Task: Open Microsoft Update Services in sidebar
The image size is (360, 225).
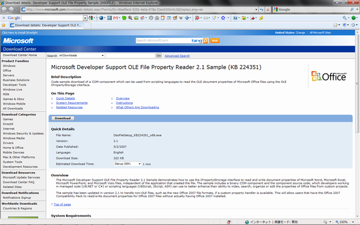Action: (21, 177)
